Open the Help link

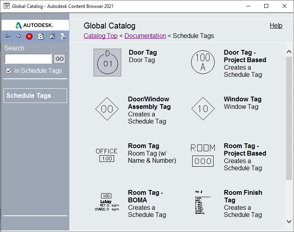tap(276, 26)
